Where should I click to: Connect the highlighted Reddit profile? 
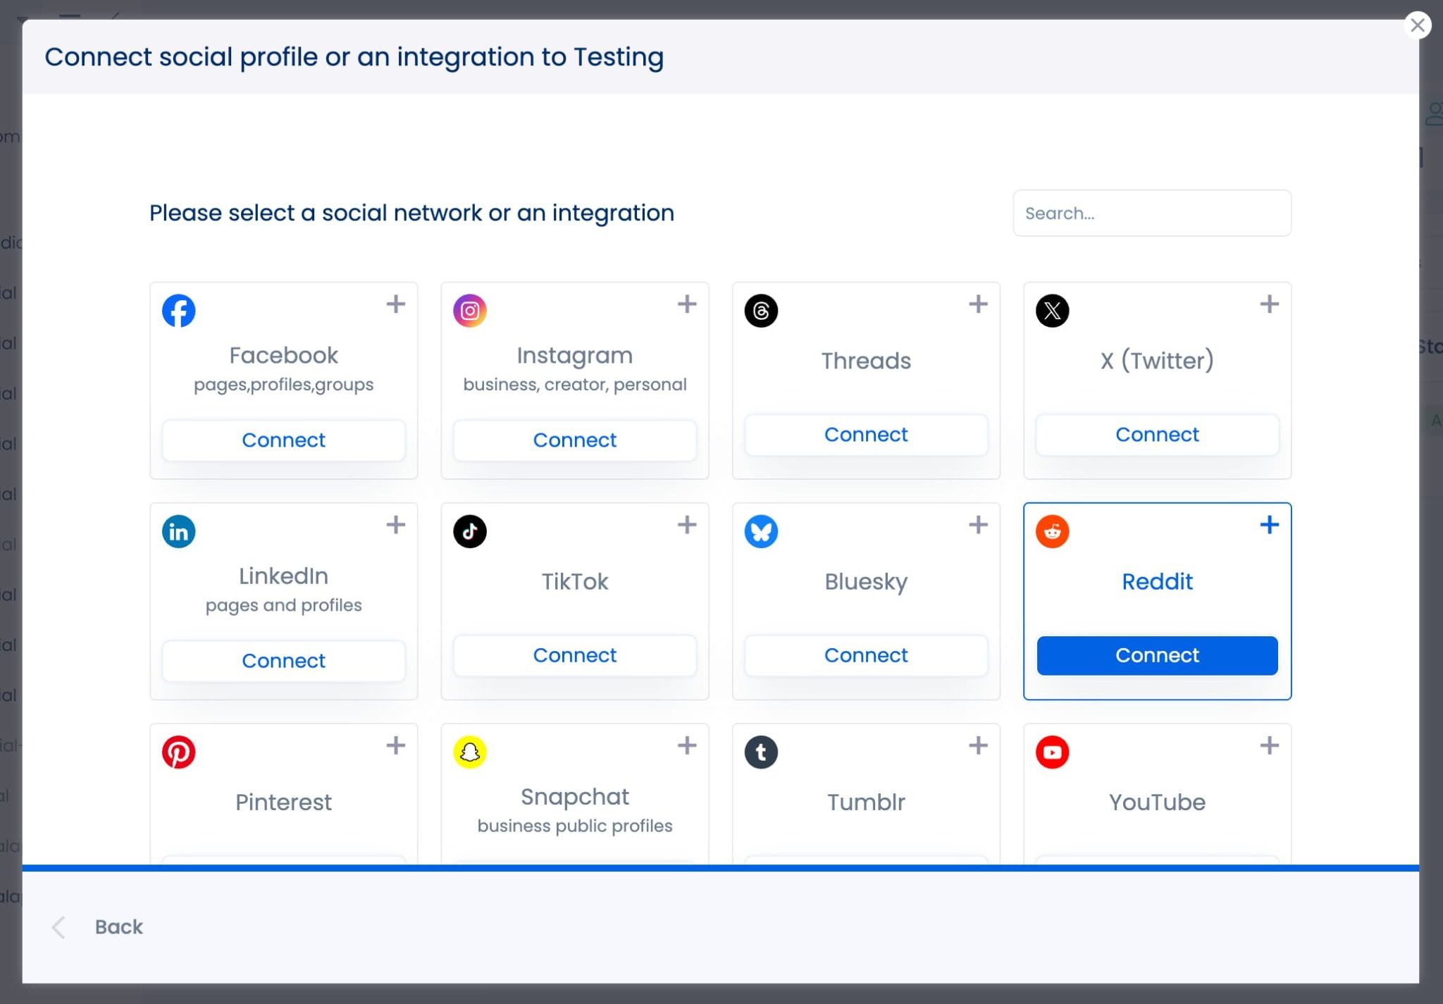click(x=1156, y=655)
